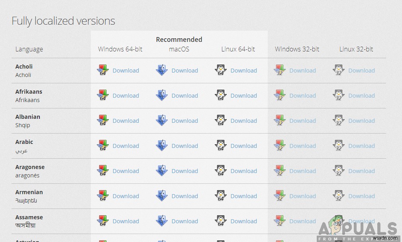Click the macOS installer icon for Afrikaans
The width and height of the screenshot is (402, 242).
click(x=162, y=95)
